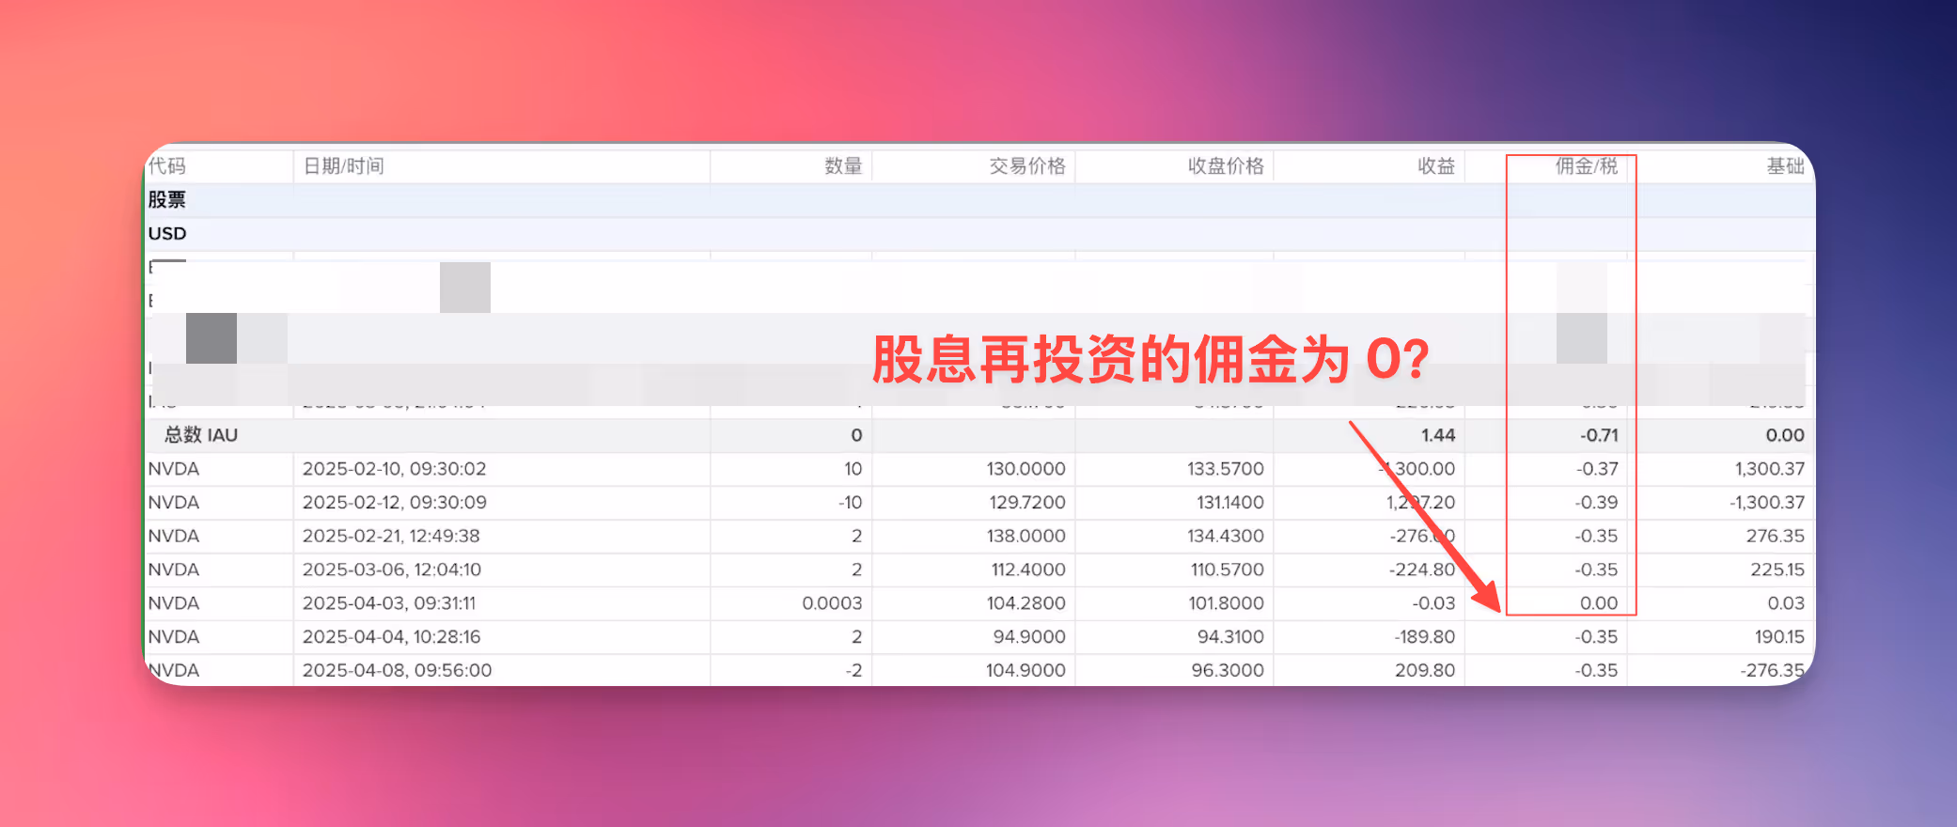Click closing price 131.1400
The height and width of the screenshot is (827, 1957).
(1230, 503)
